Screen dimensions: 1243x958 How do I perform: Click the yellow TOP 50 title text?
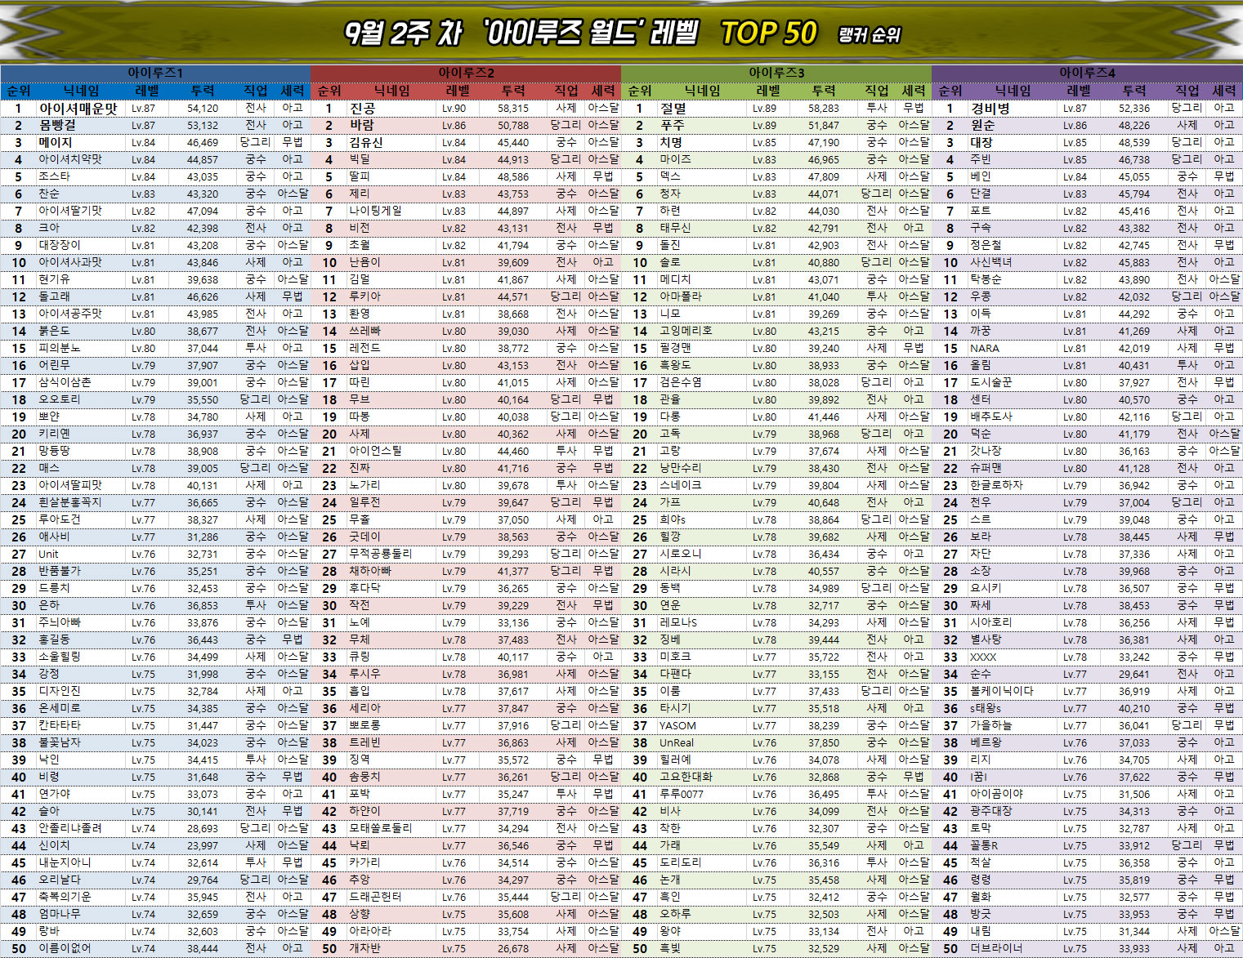[768, 33]
